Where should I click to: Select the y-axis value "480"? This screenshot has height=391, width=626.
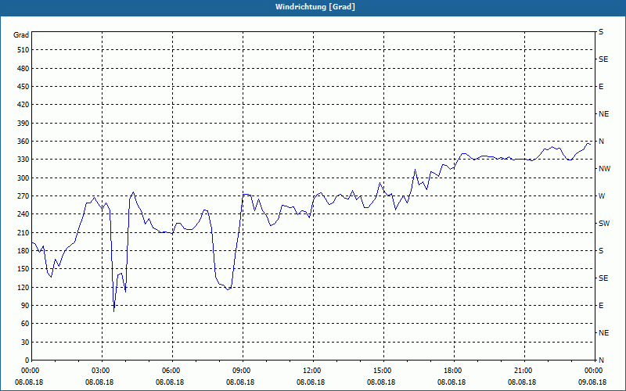click(x=23, y=69)
